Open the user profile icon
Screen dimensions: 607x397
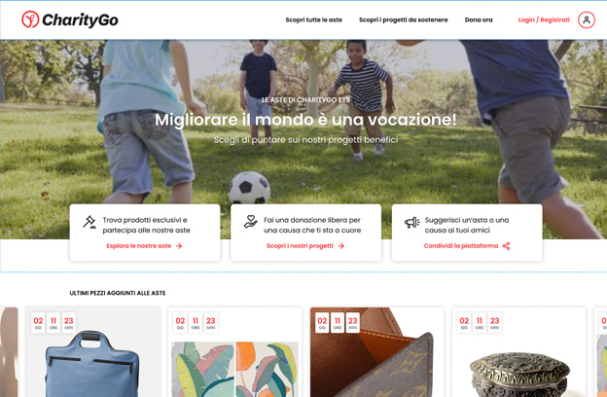pyautogui.click(x=587, y=19)
